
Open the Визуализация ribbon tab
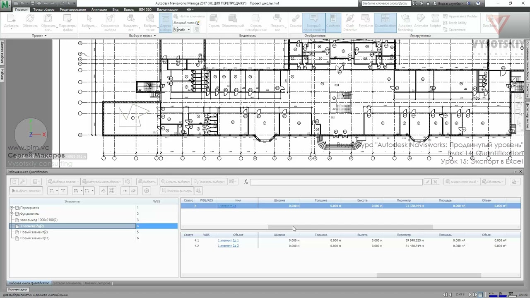click(x=168, y=10)
